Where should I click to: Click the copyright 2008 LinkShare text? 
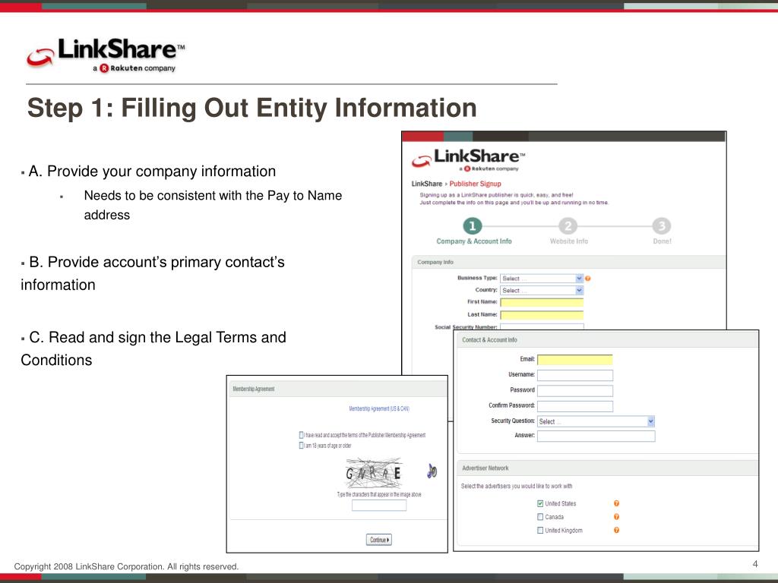(x=127, y=566)
